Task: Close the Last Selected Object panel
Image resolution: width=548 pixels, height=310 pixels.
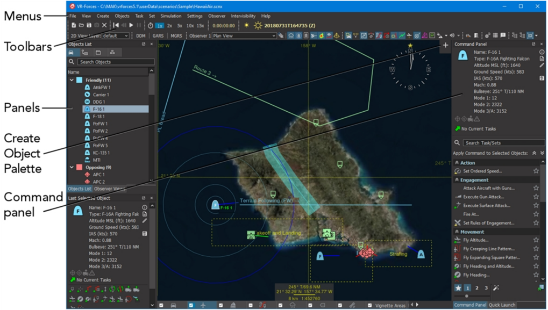Action: (x=152, y=198)
